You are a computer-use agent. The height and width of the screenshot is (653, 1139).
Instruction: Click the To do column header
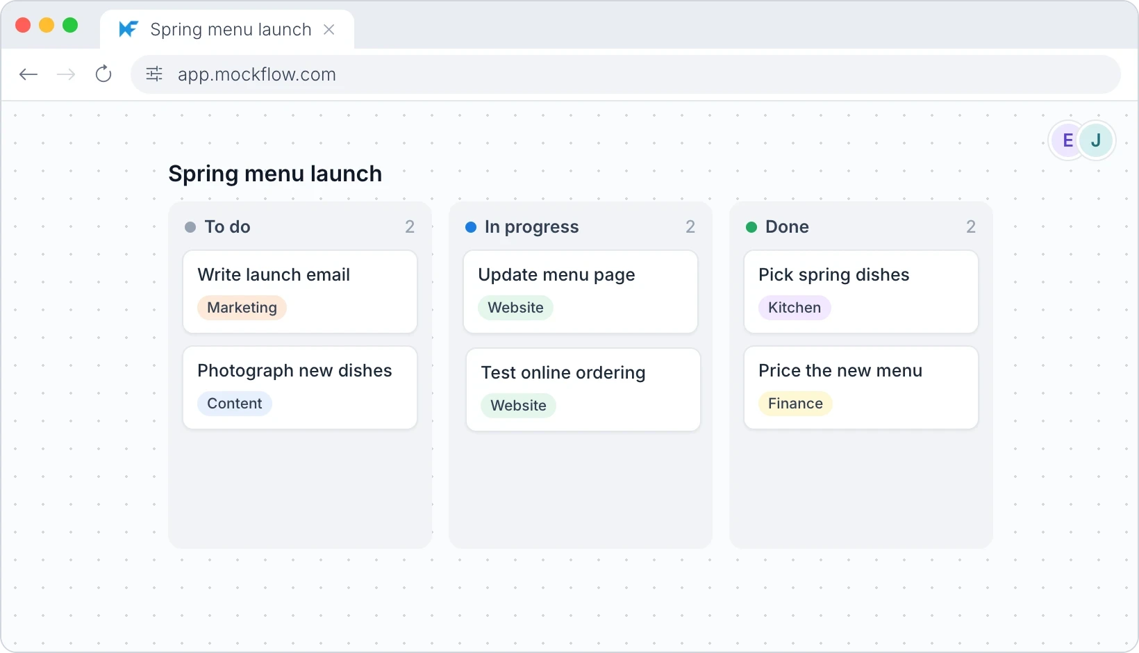(x=227, y=226)
